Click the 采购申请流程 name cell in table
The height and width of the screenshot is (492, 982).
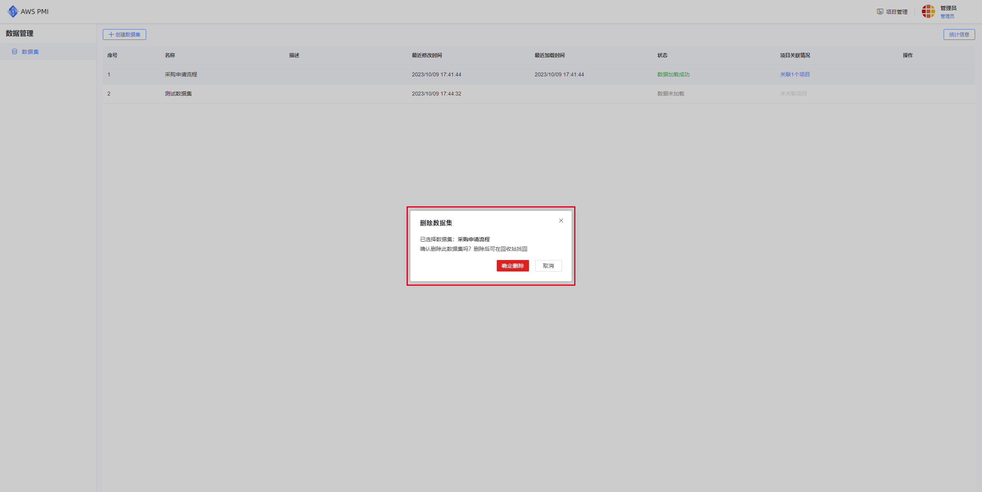(x=181, y=74)
